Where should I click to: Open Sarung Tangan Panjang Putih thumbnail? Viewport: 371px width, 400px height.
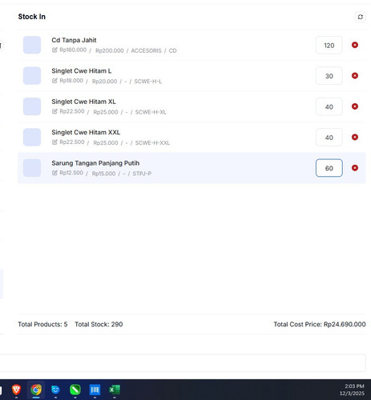coord(32,168)
